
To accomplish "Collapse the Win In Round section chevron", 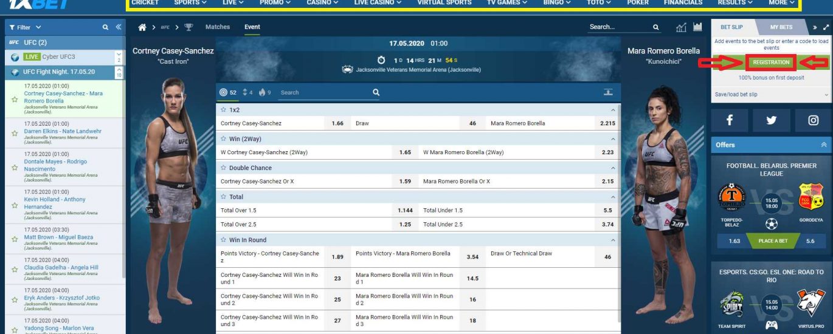I will [x=613, y=240].
